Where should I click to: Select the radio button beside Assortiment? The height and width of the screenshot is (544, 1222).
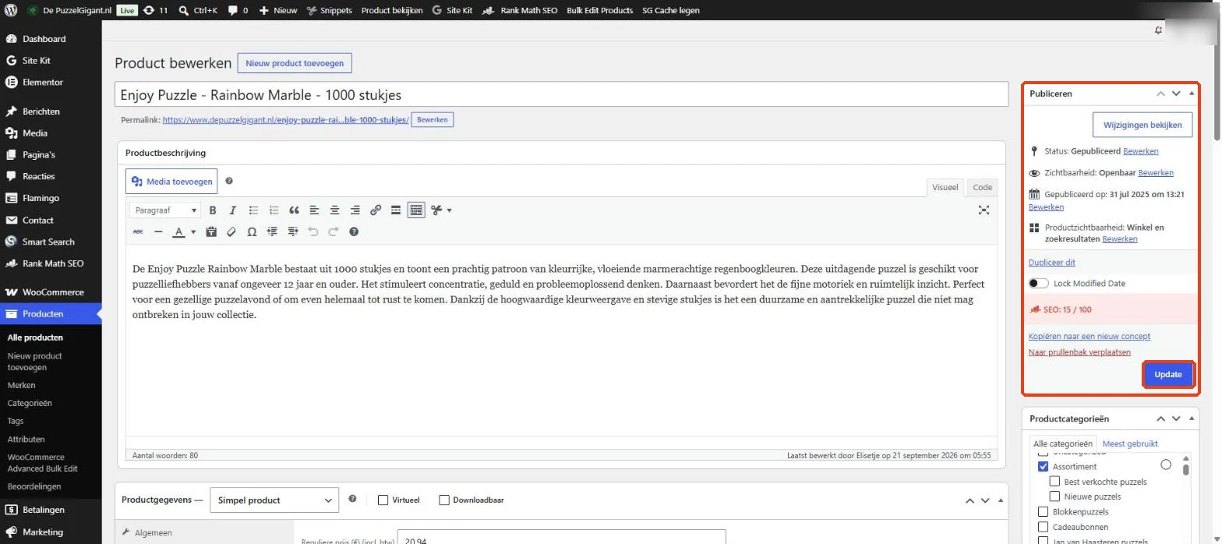click(1166, 465)
